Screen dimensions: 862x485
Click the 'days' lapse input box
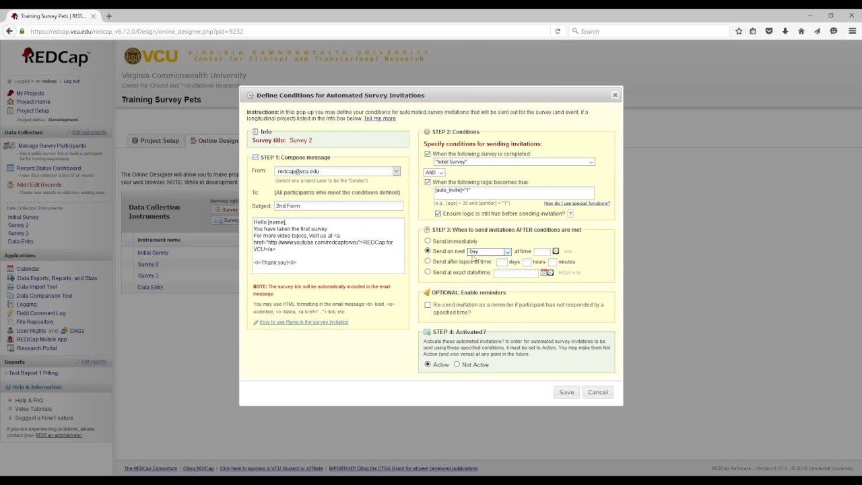click(x=502, y=261)
